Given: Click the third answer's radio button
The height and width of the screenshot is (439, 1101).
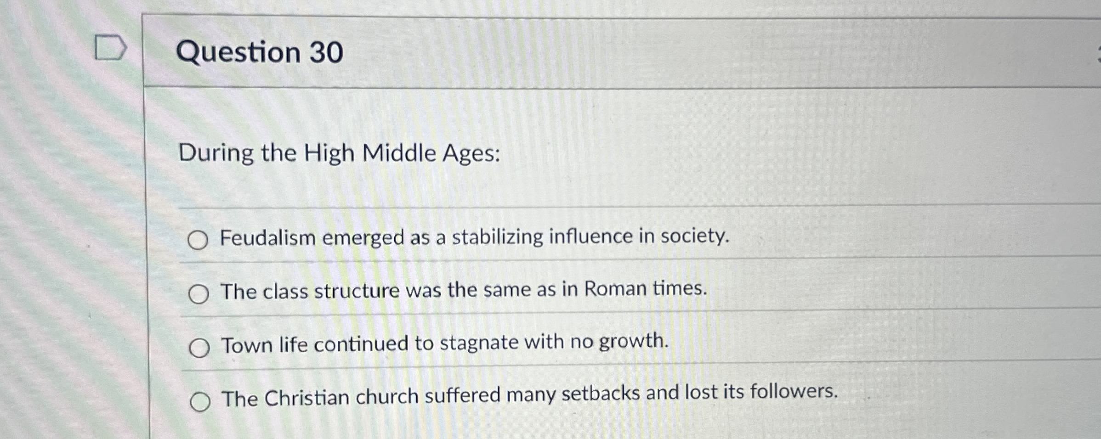Looking at the screenshot, I should point(200,347).
